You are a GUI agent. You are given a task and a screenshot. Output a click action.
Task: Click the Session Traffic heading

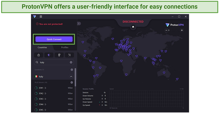88,89
